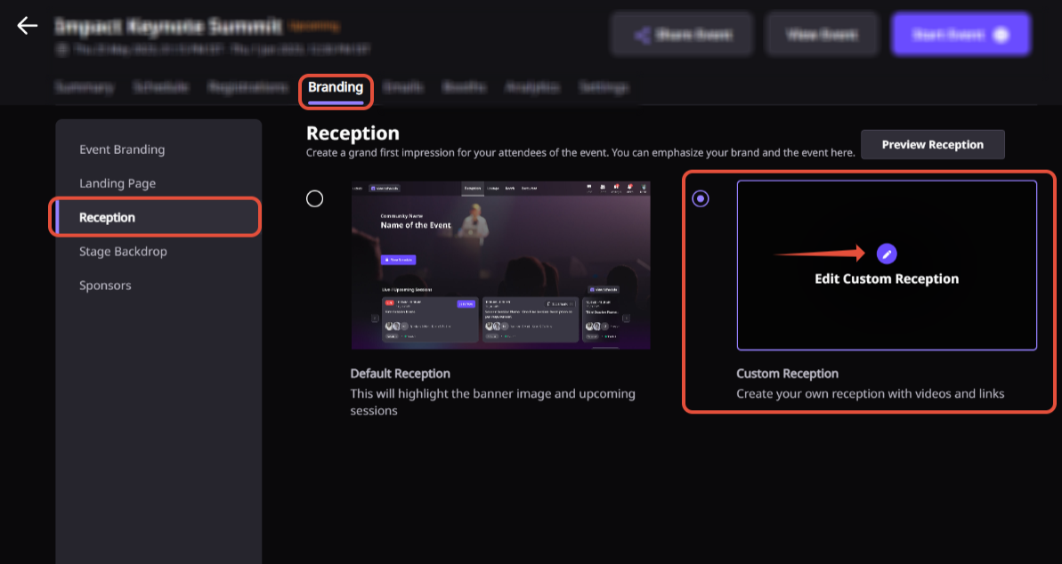Switch to the Booths tab
Screen dimensions: 1062x564
pyautogui.click(x=464, y=87)
